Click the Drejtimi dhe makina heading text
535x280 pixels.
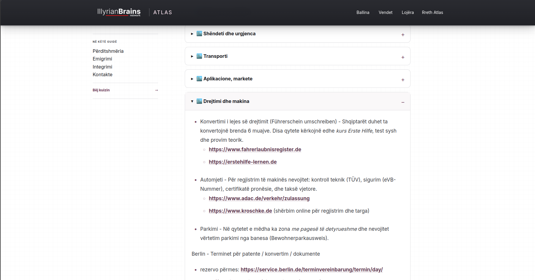coord(226,101)
